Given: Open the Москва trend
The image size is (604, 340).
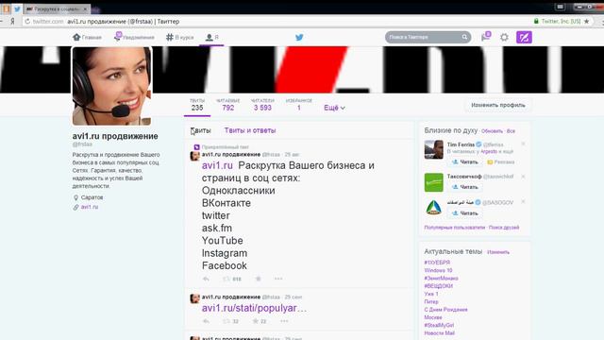Looking at the screenshot, I should point(433,317).
